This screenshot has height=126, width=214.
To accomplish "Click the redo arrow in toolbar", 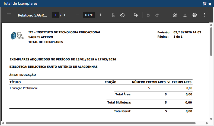I will [157, 15].
